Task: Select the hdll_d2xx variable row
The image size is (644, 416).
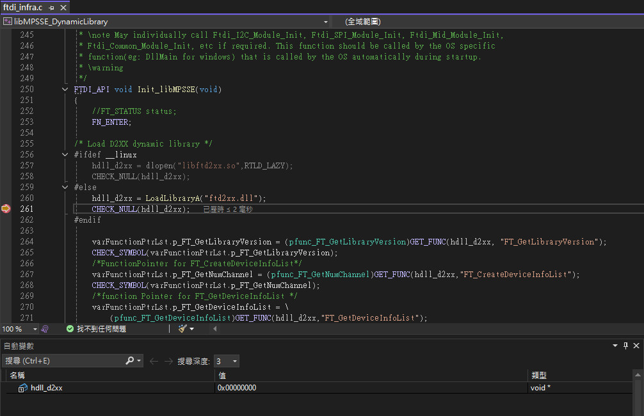Action: pyautogui.click(x=47, y=388)
